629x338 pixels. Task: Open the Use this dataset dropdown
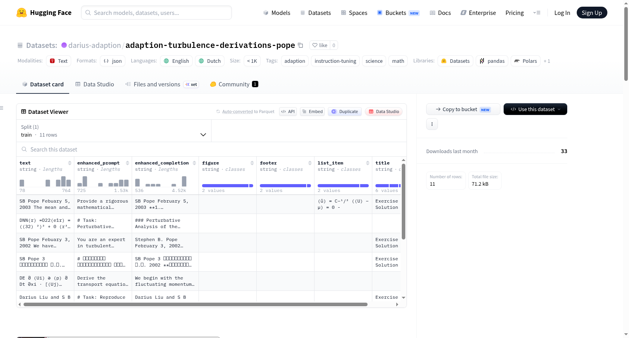pos(535,109)
